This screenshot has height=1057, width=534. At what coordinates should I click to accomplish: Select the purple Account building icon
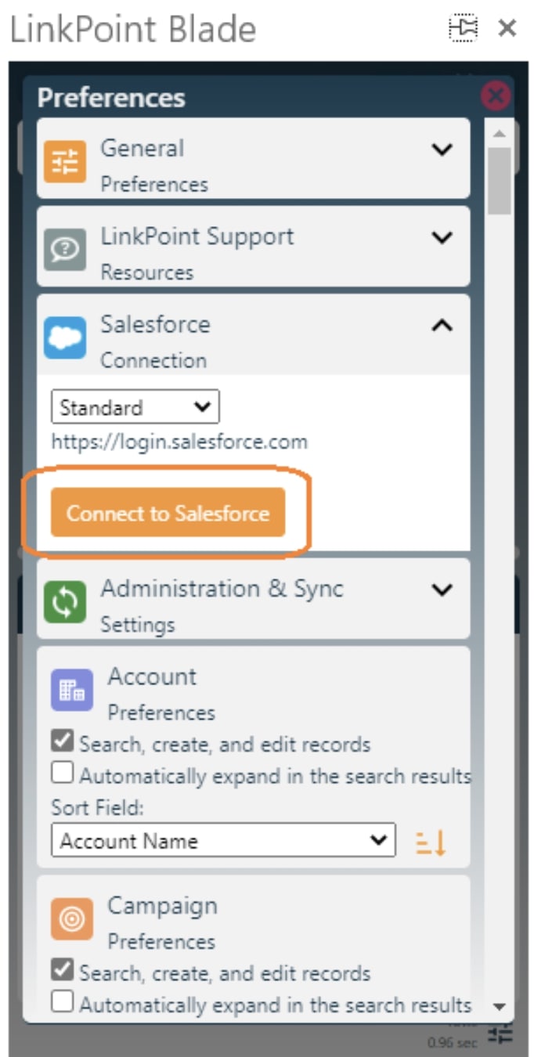(66, 691)
